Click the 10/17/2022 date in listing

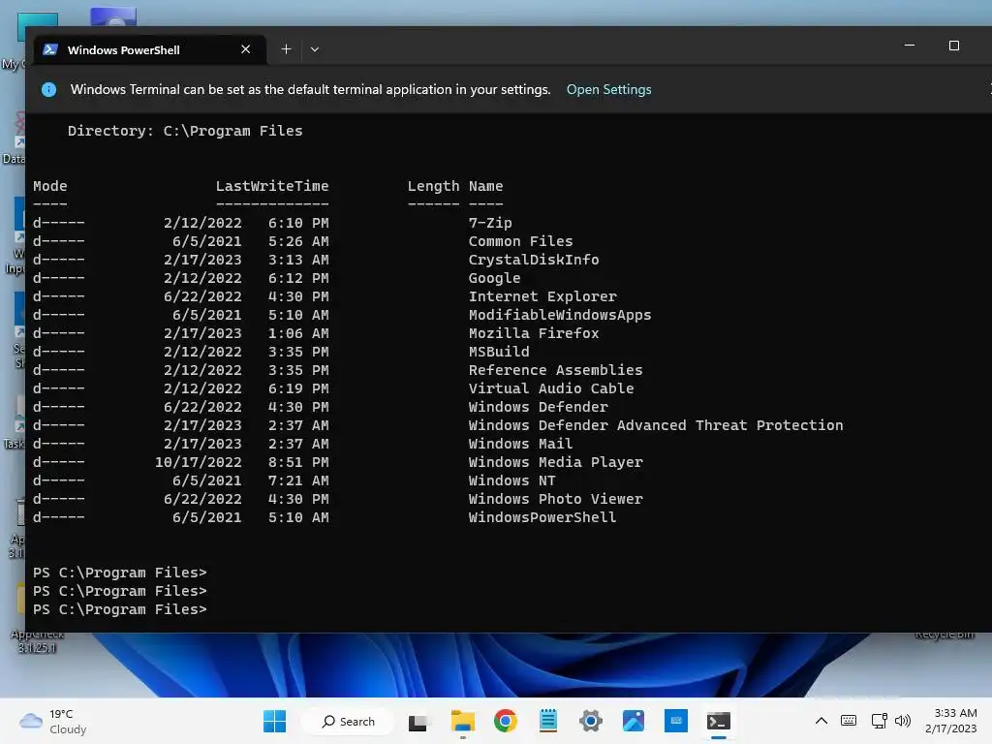tap(198, 462)
